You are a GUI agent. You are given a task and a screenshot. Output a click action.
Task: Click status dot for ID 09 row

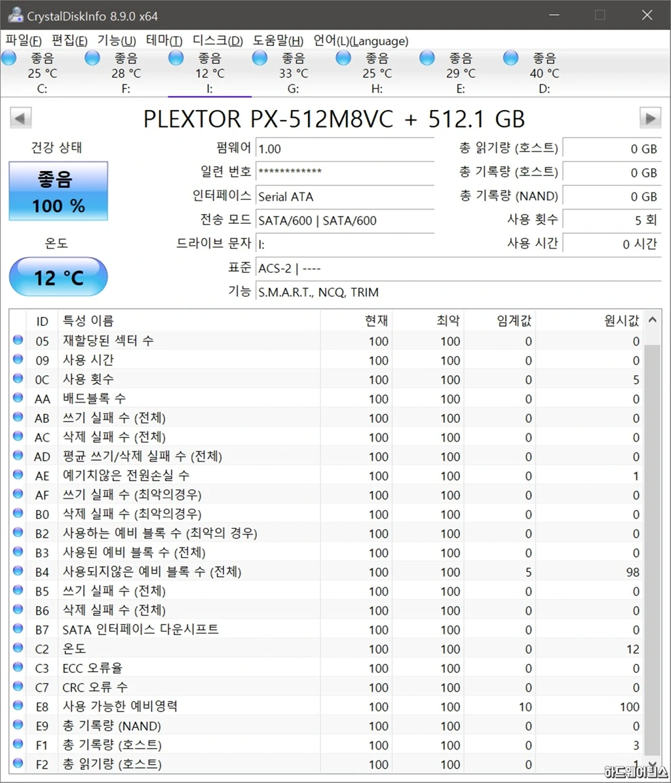coord(18,359)
